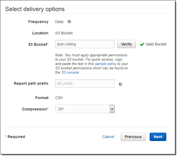
Task: Expand the Compression dropdown arrow
Action: tap(112, 109)
